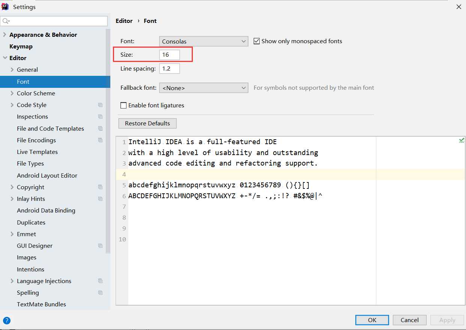Select Color Scheme in settings tree
Screen dimensions: 466x330
point(36,93)
